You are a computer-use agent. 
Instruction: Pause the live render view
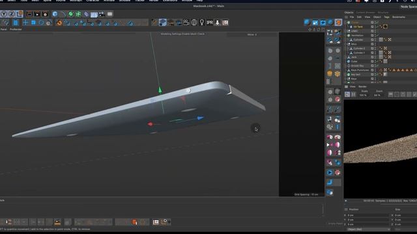point(353,94)
